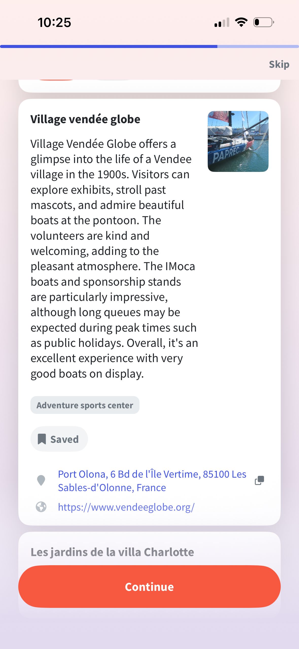299x649 pixels.
Task: Skip this onboarding step
Action: [x=279, y=64]
